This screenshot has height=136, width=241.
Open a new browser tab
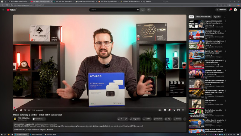167,2
